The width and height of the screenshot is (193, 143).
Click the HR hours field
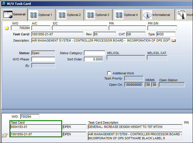148,85
